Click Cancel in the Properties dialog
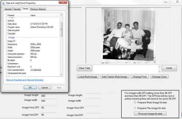The image size is (182, 119). [45, 88]
